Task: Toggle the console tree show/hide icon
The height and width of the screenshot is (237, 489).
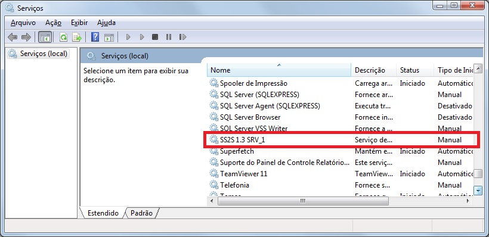Action: [45, 38]
